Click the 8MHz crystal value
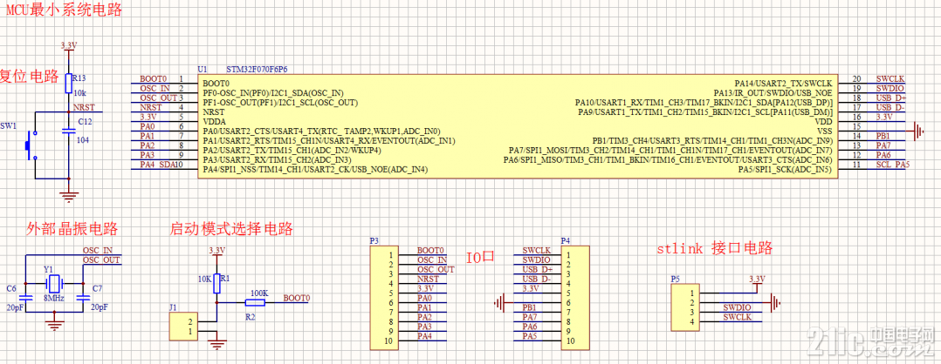Viewport: 941px width, 364px height. tap(55, 296)
